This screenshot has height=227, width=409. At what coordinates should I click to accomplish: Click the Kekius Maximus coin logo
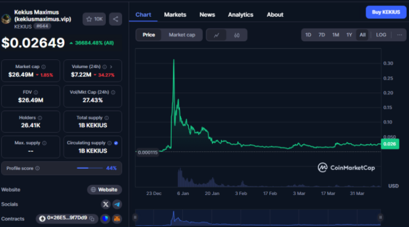point(6,19)
